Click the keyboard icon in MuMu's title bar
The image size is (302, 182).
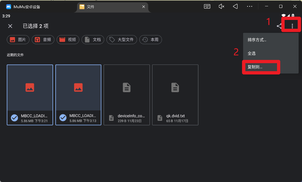[x=207, y=6]
